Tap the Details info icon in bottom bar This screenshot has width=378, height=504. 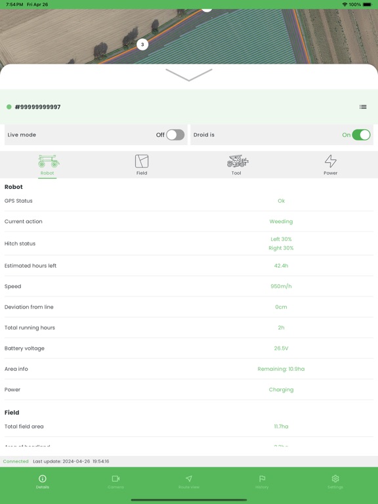[x=43, y=478]
